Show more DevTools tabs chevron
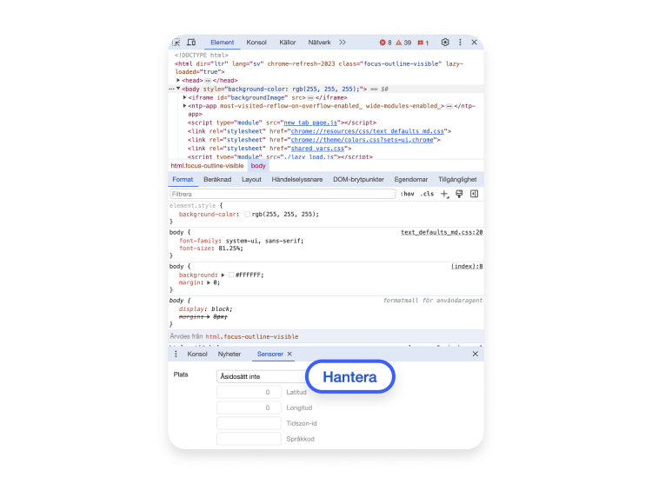Screen dimensions: 652x484 (343, 43)
